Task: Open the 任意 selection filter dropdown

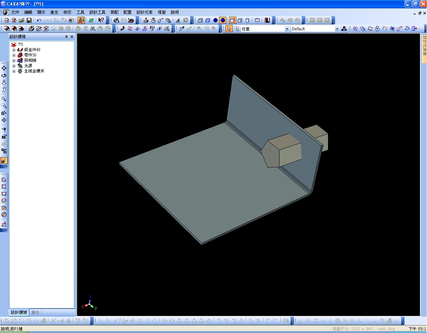Action: 287,29
